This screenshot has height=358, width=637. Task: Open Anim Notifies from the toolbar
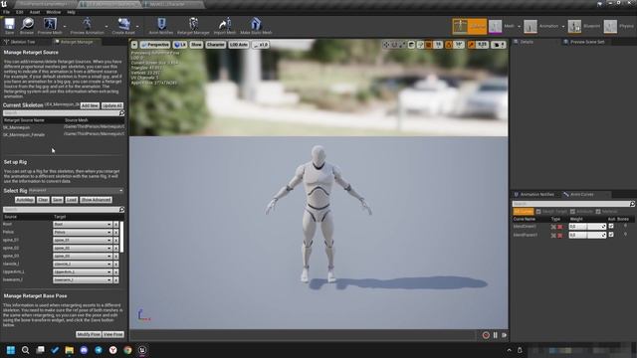[161, 26]
